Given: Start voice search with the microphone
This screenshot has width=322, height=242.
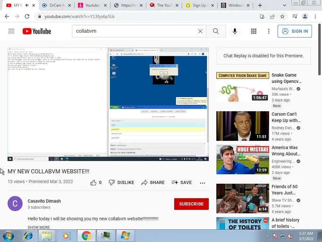Looking at the screenshot, I should coord(235,31).
